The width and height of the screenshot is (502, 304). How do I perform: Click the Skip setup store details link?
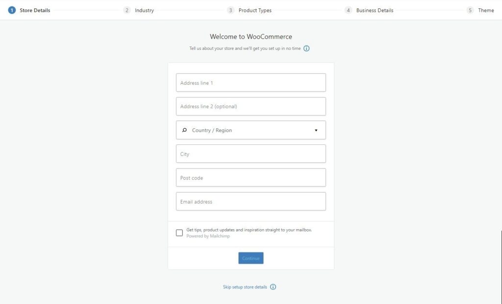click(x=245, y=287)
